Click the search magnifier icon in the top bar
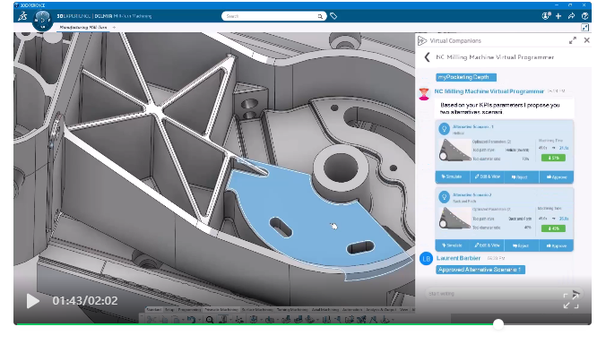Image resolution: width=606 pixels, height=344 pixels. pos(320,16)
